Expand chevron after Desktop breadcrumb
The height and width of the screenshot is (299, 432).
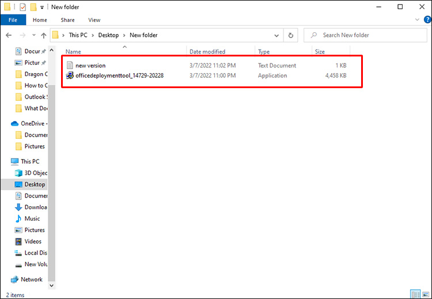tap(124, 35)
